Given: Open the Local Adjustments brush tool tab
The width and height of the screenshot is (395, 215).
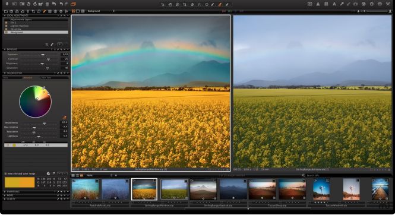Looking at the screenshot, I should pyautogui.click(x=45, y=11).
